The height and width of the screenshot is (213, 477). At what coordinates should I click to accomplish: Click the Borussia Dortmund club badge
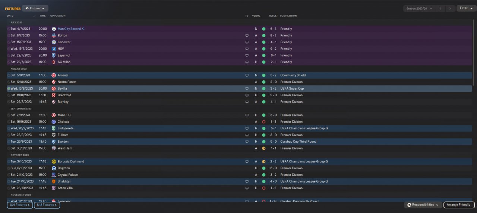(x=54, y=162)
